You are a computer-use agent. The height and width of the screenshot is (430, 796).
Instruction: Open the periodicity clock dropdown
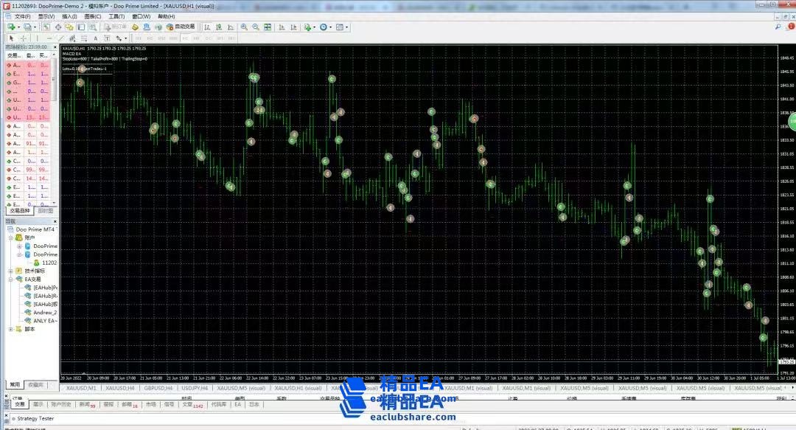(325, 27)
